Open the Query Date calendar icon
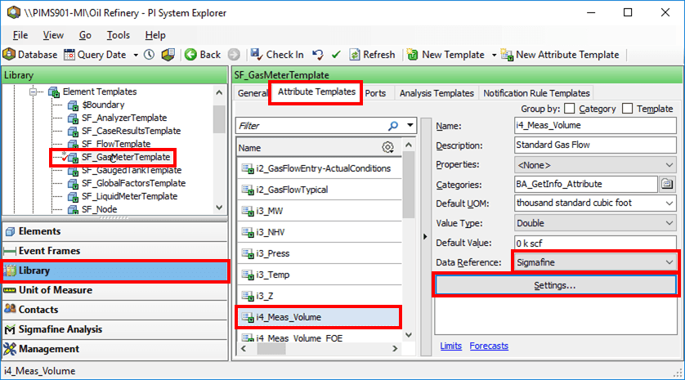Image resolution: width=685 pixels, height=380 pixels. pos(69,55)
